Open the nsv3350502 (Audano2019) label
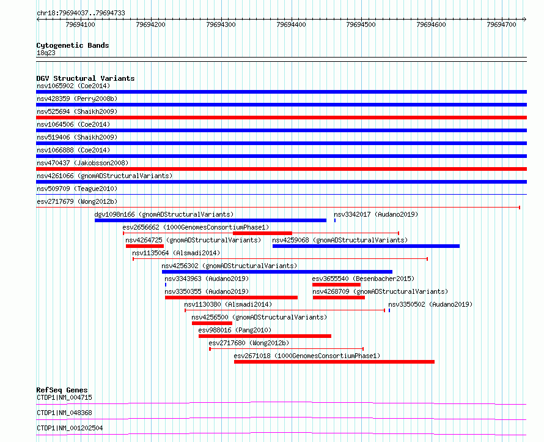 point(430,304)
